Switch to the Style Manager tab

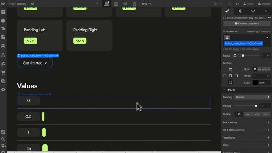(x=253, y=11)
